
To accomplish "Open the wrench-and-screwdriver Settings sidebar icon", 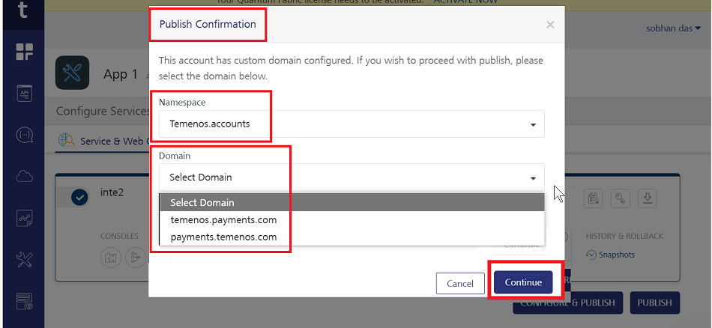I will [25, 260].
